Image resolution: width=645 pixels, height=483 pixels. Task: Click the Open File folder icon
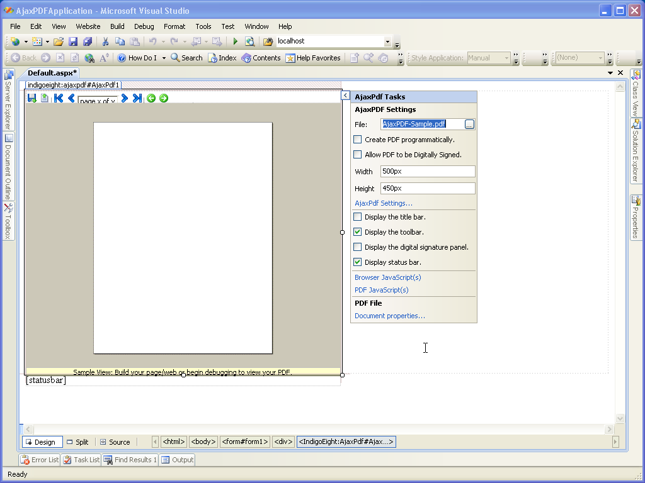[59, 42]
